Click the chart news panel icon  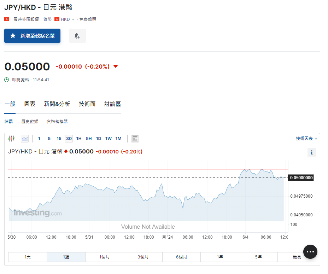click(x=135, y=139)
